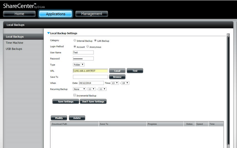
Task: Click the scrollbar up arrow
Action: (x=228, y=35)
